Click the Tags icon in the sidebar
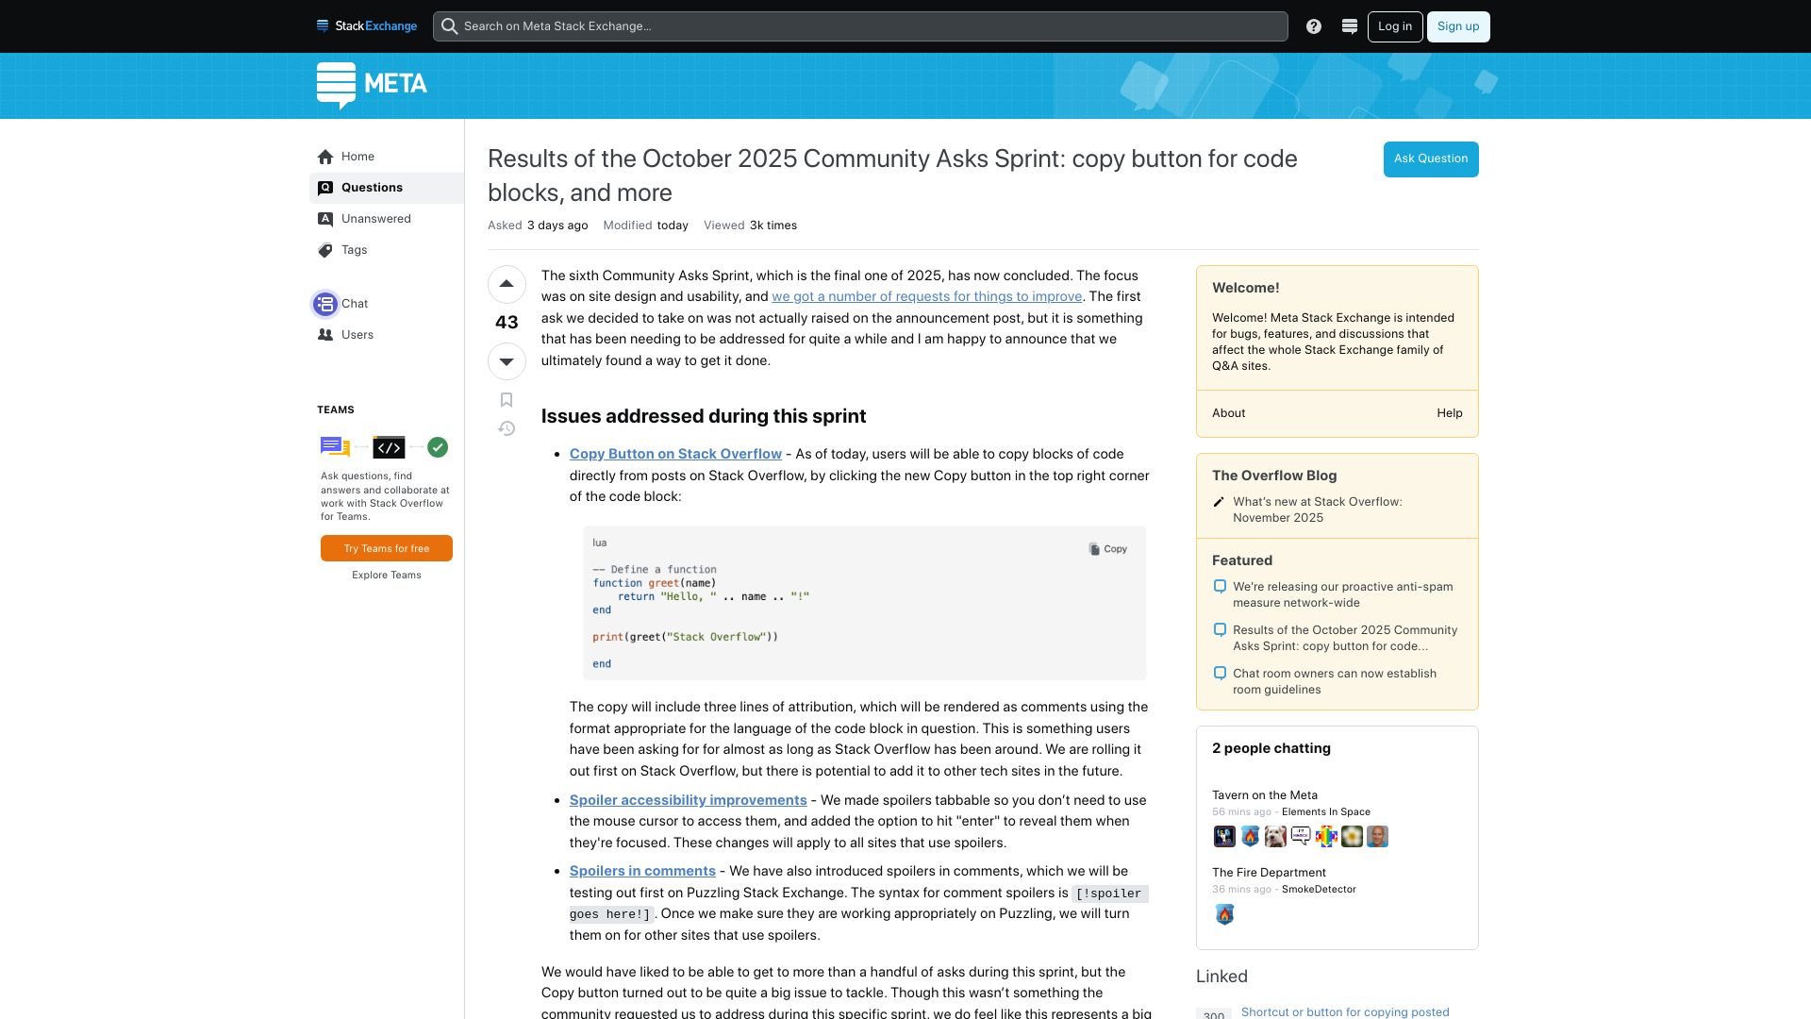The height and width of the screenshot is (1019, 1811). click(325, 250)
